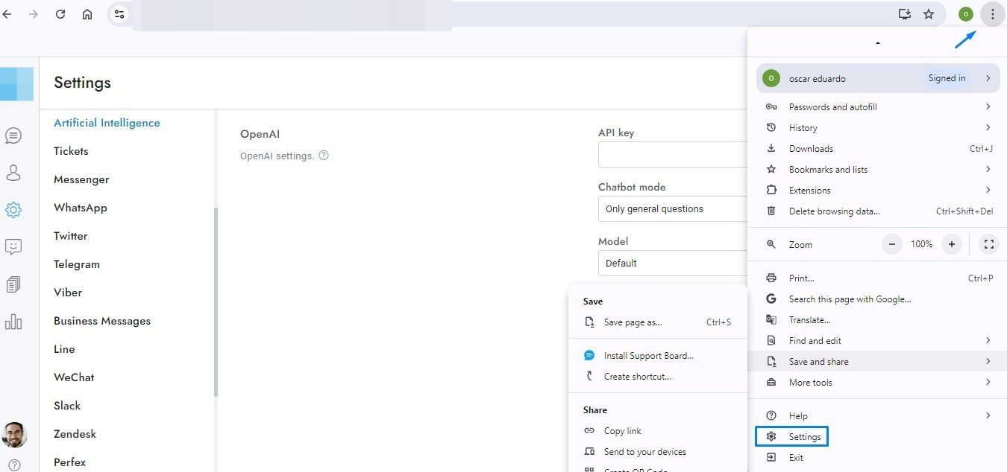The width and height of the screenshot is (1007, 472).
Task: Click the browser home icon
Action: coord(87,14)
